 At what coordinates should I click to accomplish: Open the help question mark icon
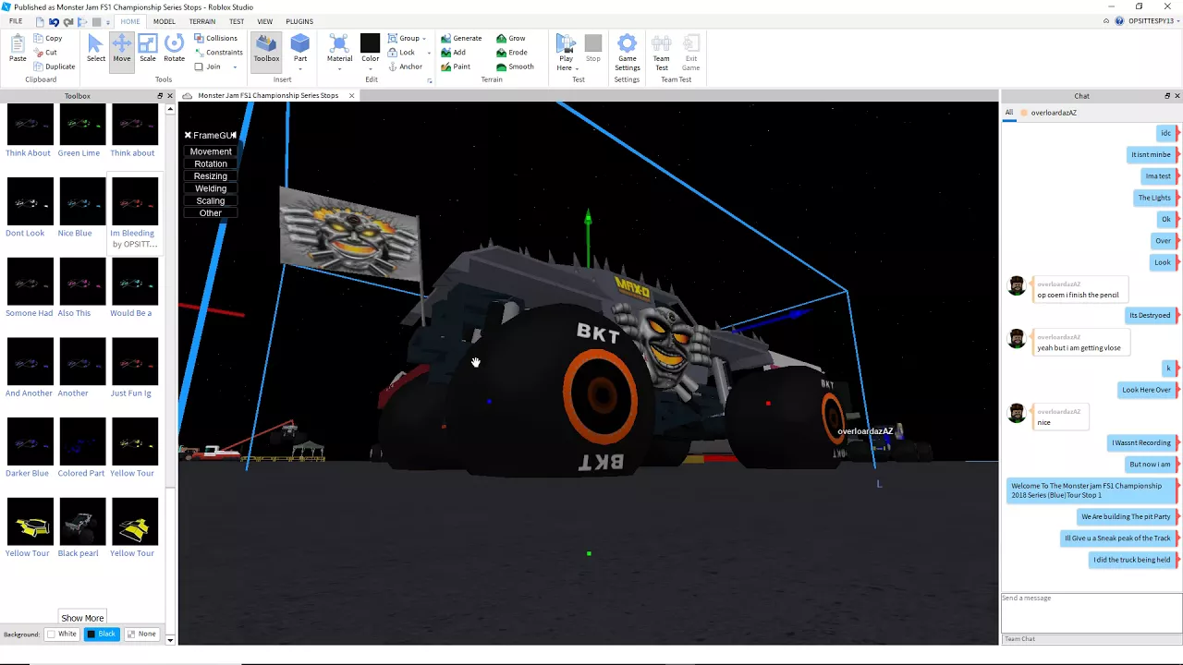pos(1119,21)
